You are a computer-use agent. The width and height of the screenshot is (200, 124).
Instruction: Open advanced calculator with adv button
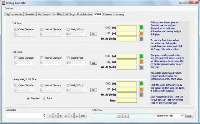point(83,116)
